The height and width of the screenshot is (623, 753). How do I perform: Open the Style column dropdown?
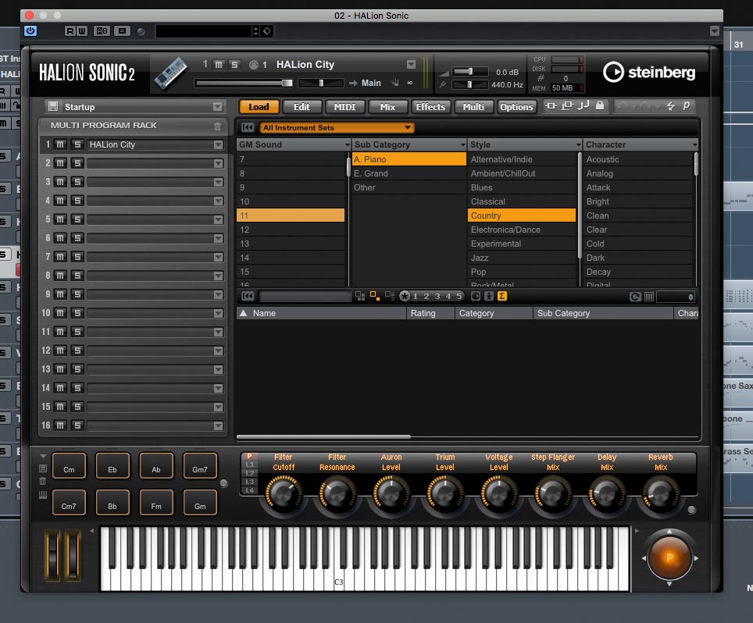pos(579,145)
